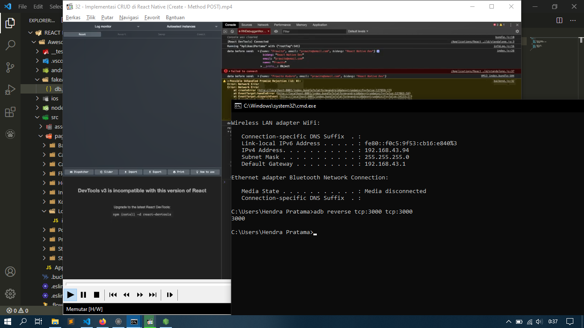Open the Run and Debug view
Screen dimensions: 584x328
tap(10, 90)
